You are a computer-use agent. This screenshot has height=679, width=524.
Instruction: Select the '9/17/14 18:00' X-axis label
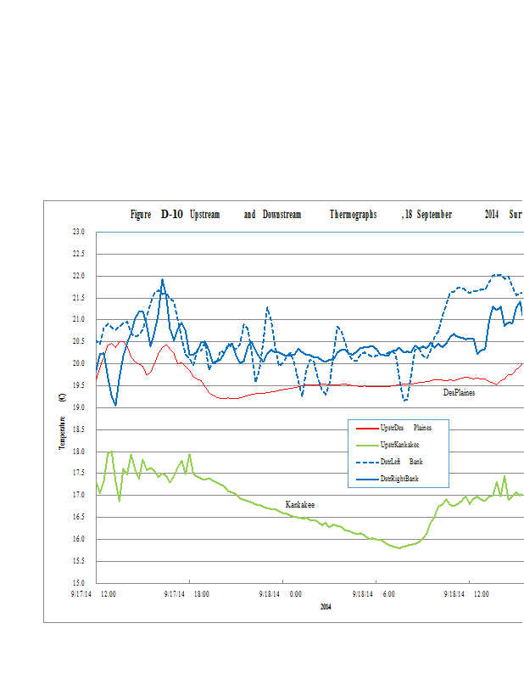tap(186, 594)
